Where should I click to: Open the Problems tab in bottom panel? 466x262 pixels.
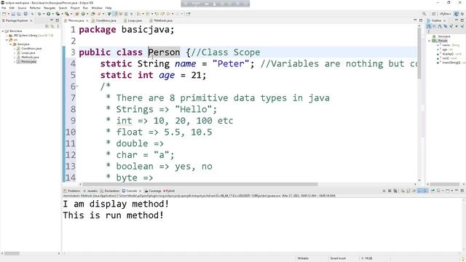(x=72, y=191)
